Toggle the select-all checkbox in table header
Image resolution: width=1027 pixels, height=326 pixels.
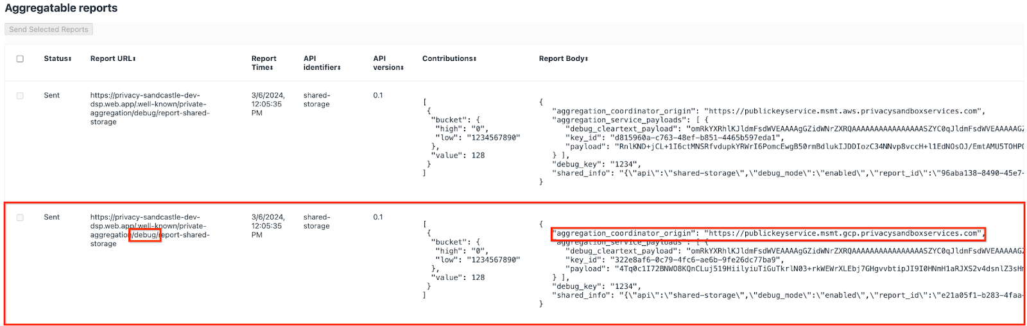click(x=20, y=59)
